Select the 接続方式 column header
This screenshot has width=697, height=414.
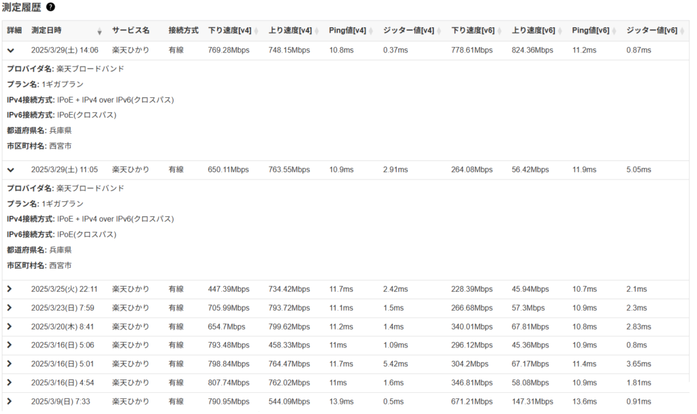183,31
